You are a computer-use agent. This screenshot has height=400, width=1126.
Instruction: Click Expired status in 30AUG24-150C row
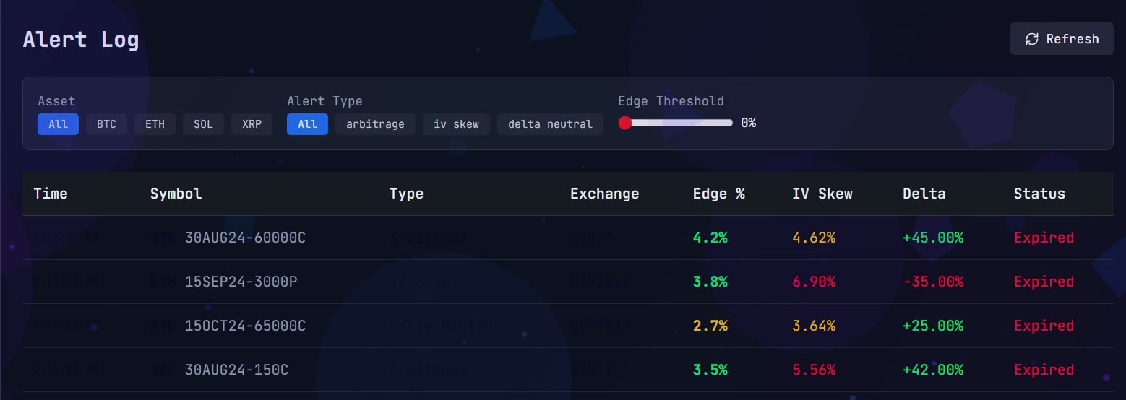[x=1044, y=370]
